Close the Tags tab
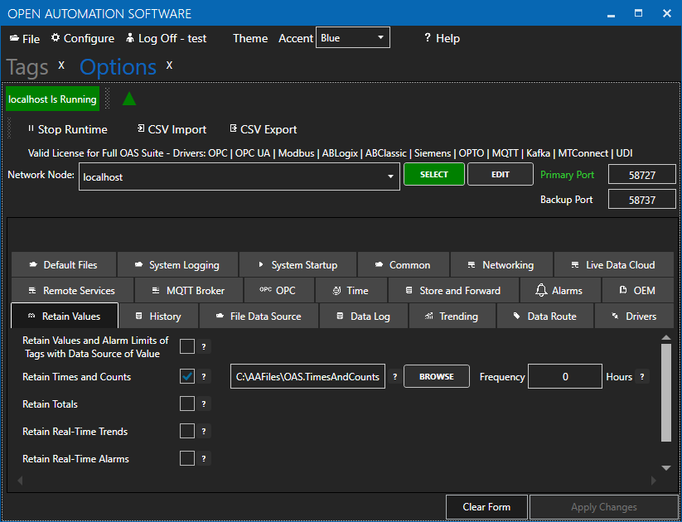This screenshot has width=682, height=522. point(61,65)
